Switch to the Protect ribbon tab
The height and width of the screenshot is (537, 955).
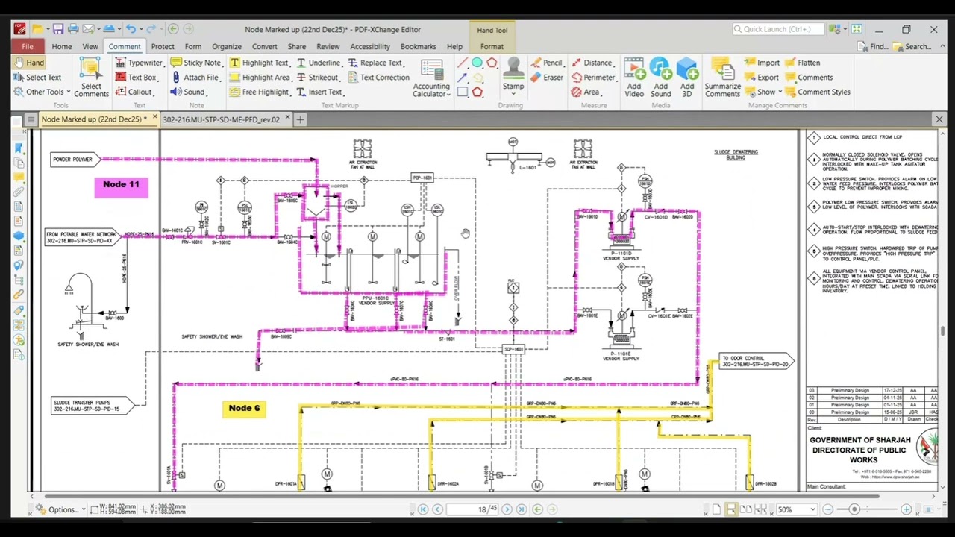coord(163,46)
